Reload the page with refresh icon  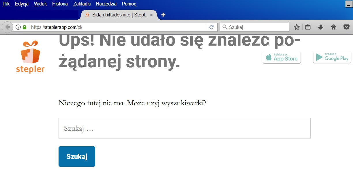click(211, 27)
